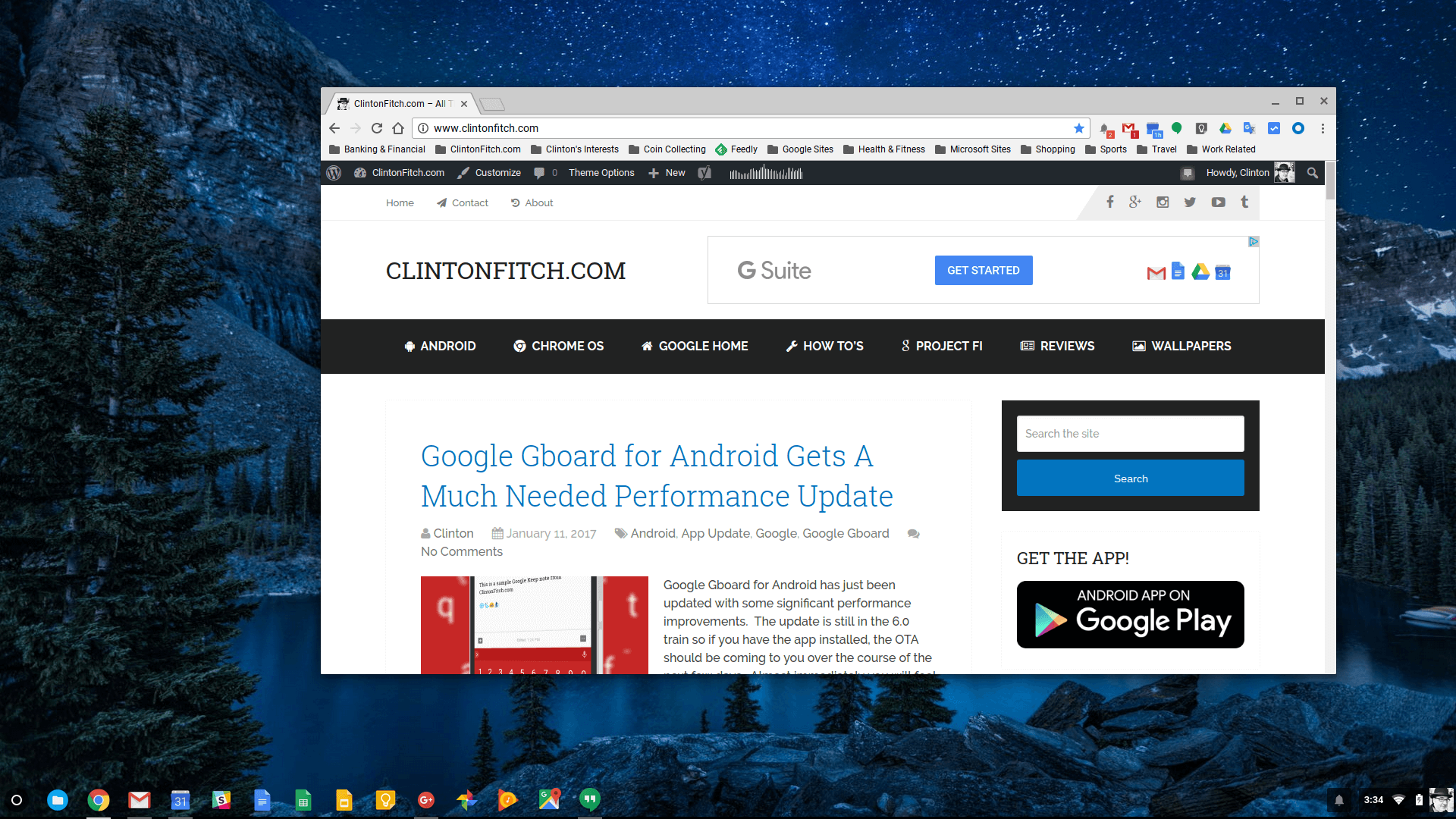Open the Chrome OS category in the nav menu

(559, 346)
